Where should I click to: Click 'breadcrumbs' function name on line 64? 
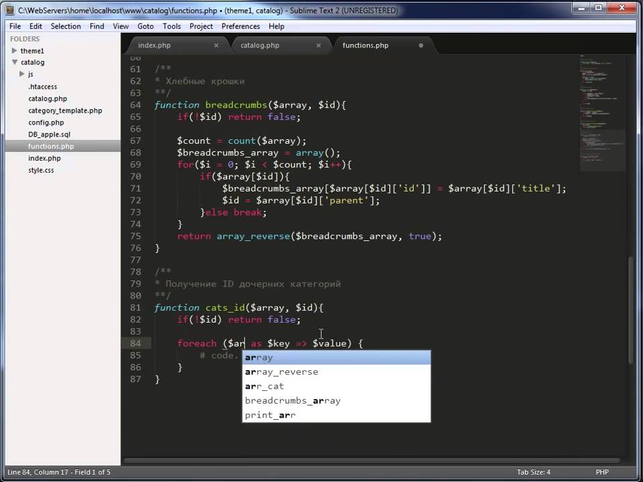tap(236, 105)
